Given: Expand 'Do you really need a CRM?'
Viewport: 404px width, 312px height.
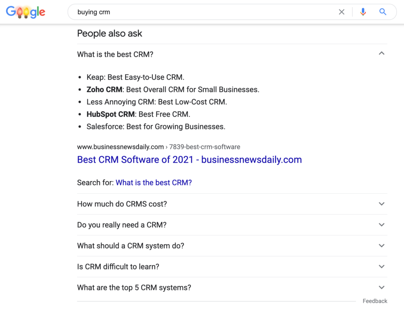Looking at the screenshot, I should click(382, 225).
